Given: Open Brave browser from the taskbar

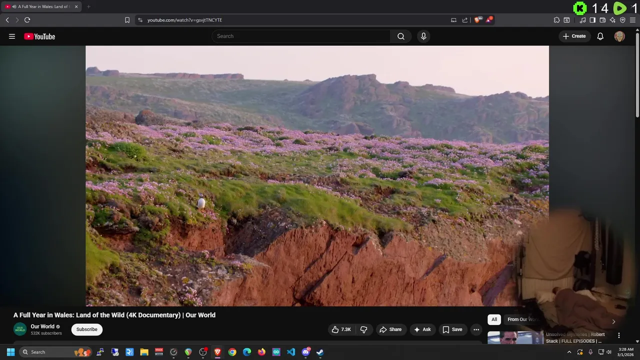Looking at the screenshot, I should 217,352.
